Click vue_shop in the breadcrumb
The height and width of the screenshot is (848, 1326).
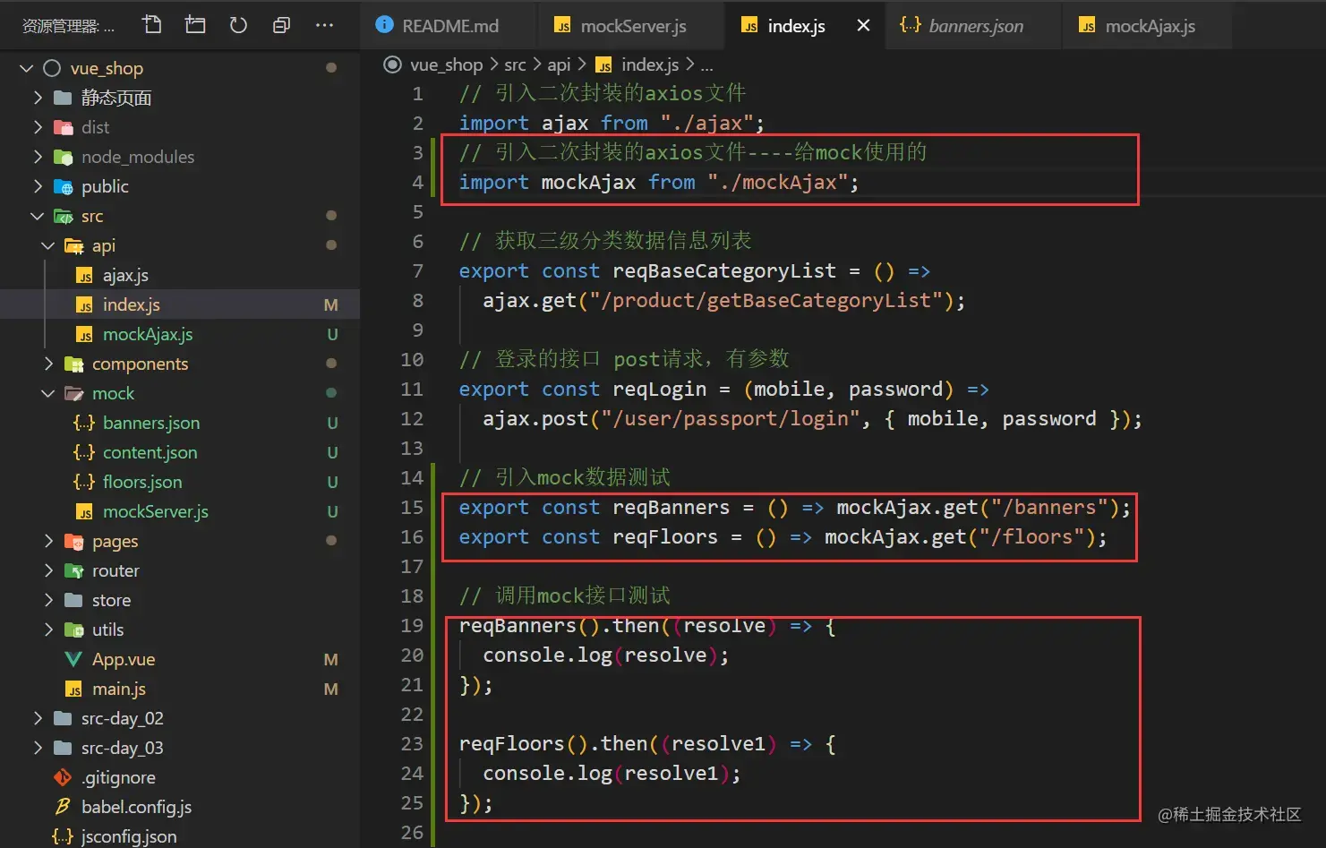click(x=446, y=64)
